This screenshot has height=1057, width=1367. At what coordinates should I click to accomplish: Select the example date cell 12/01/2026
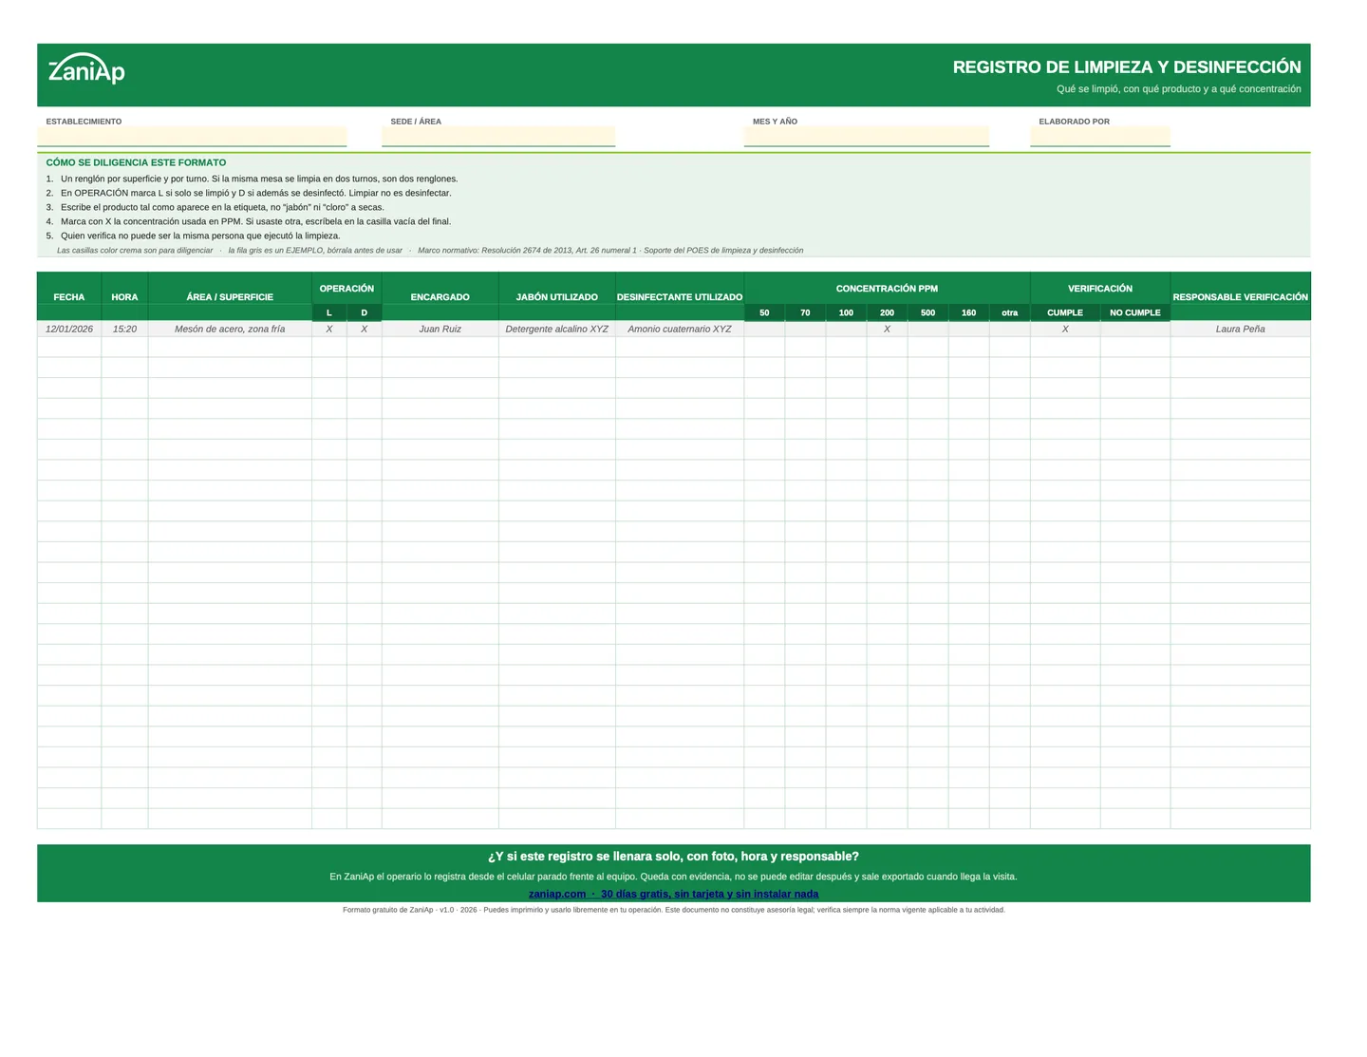[69, 329]
